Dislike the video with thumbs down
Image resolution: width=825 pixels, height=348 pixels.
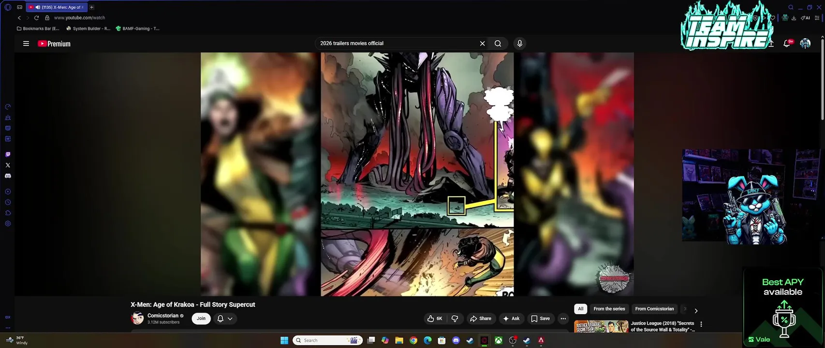coord(455,319)
